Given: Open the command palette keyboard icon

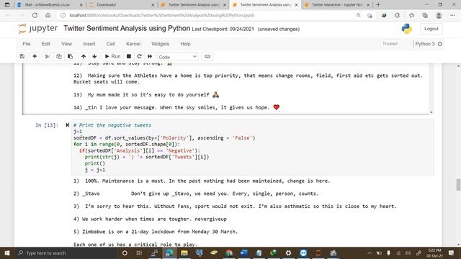Looking at the screenshot, I should [207, 56].
